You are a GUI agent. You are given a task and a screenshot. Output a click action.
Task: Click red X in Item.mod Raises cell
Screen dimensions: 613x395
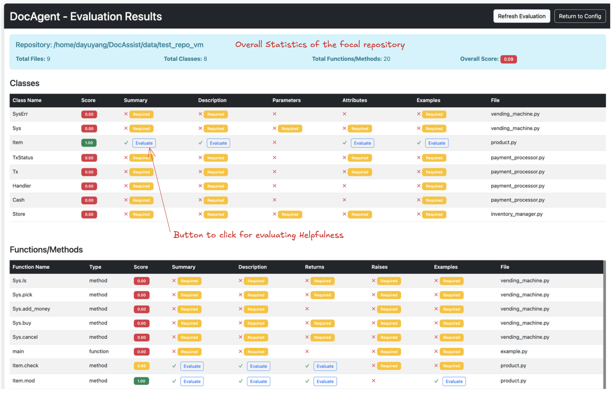coord(374,381)
